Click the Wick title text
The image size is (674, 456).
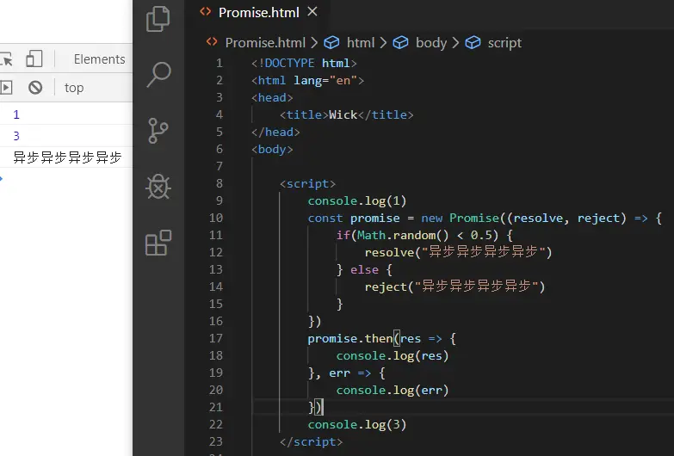point(343,114)
